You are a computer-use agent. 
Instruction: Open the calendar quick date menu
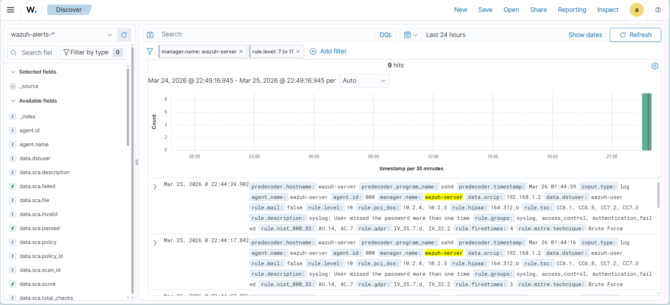coord(411,35)
